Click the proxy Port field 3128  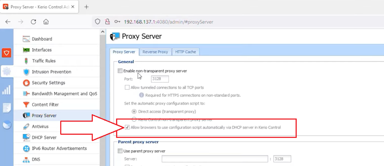(x=160, y=79)
